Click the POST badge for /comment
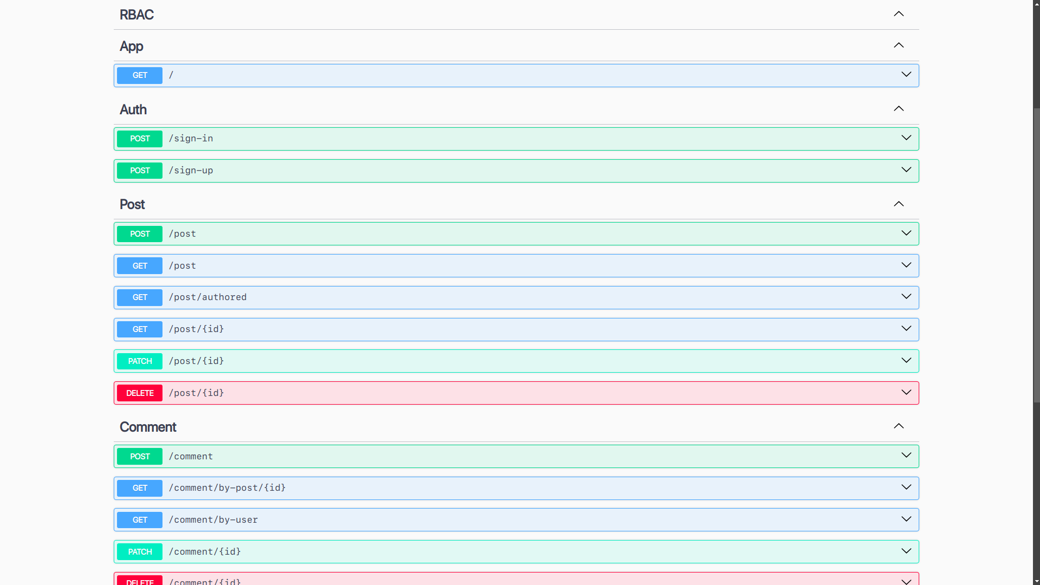The height and width of the screenshot is (585, 1040). click(x=140, y=457)
